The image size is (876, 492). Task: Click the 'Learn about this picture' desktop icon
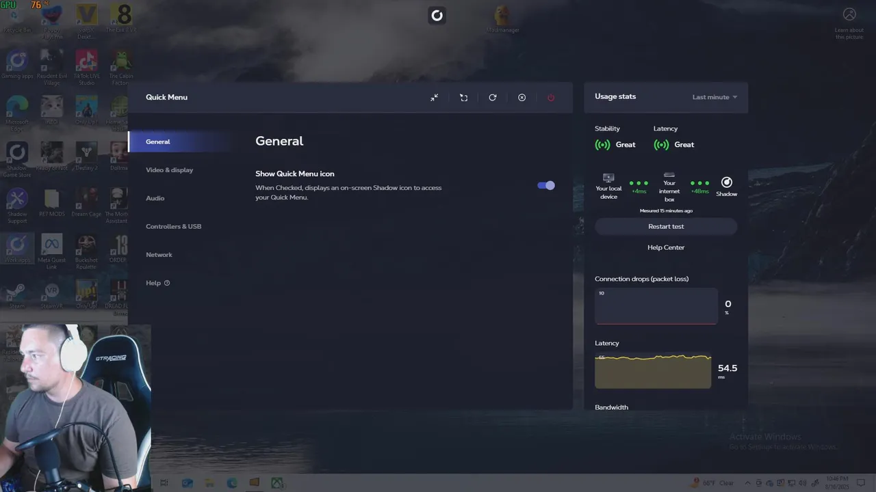(849, 23)
